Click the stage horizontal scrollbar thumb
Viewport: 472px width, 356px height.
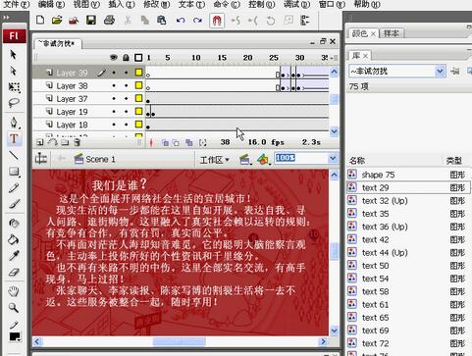(x=180, y=341)
